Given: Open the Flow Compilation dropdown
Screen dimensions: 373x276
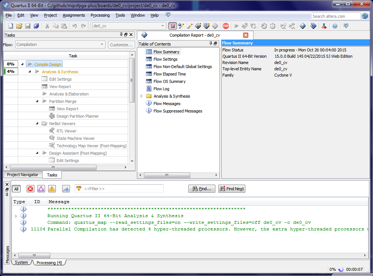Looking at the screenshot, I should tap(60, 44).
